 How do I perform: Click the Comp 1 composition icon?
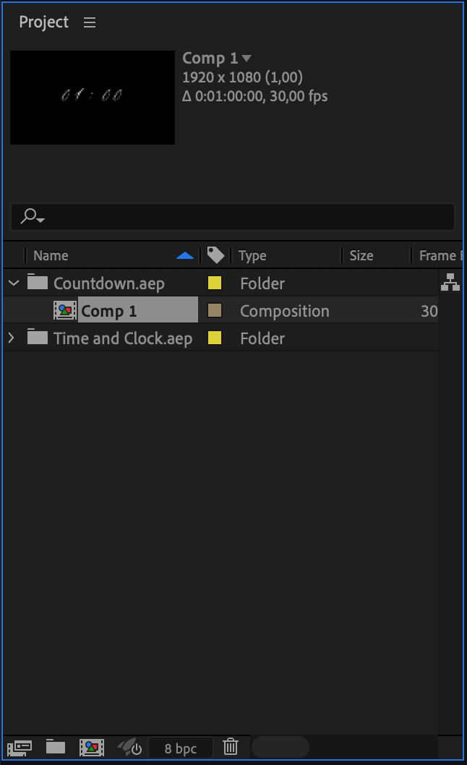point(65,311)
